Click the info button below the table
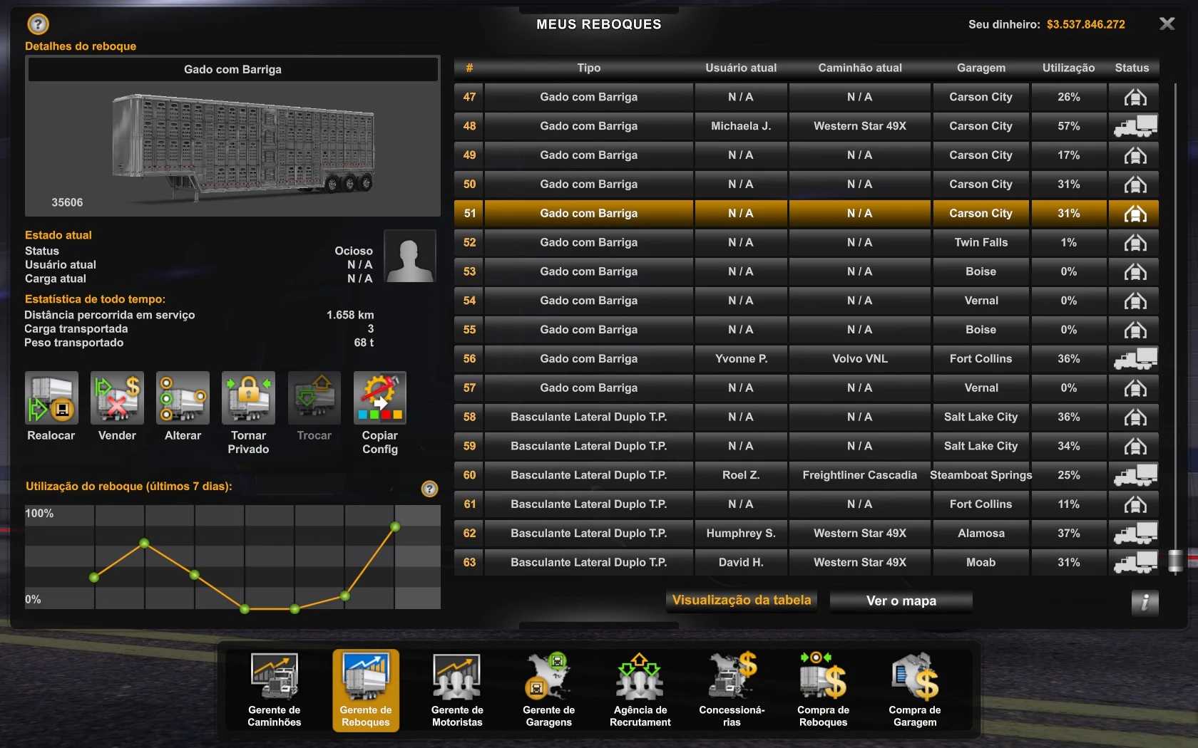1198x748 pixels. coord(1145,603)
